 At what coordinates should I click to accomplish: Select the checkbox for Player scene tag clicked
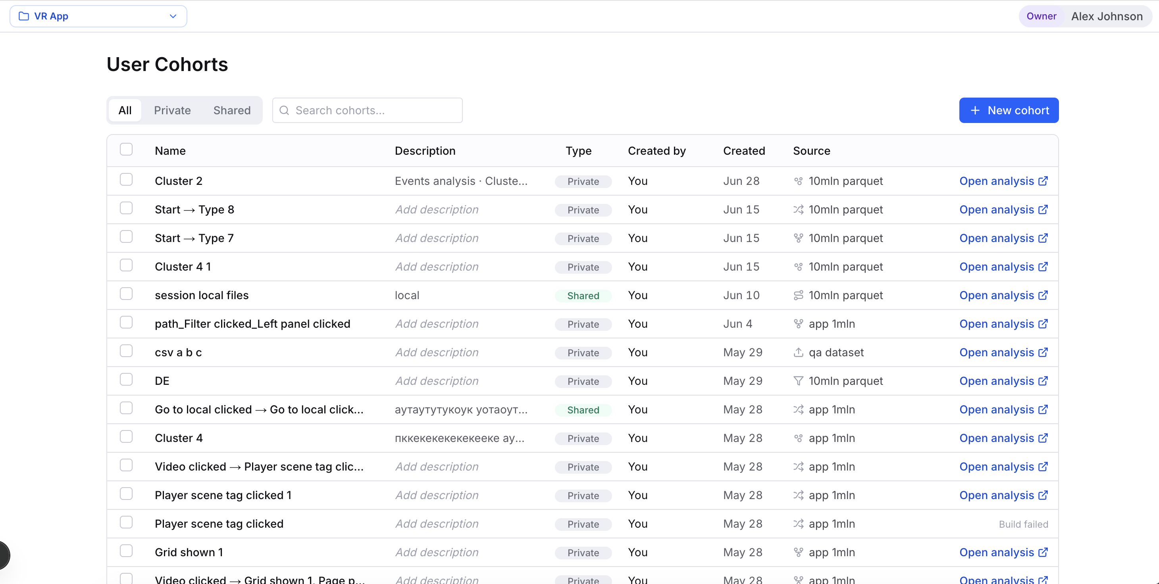127,523
